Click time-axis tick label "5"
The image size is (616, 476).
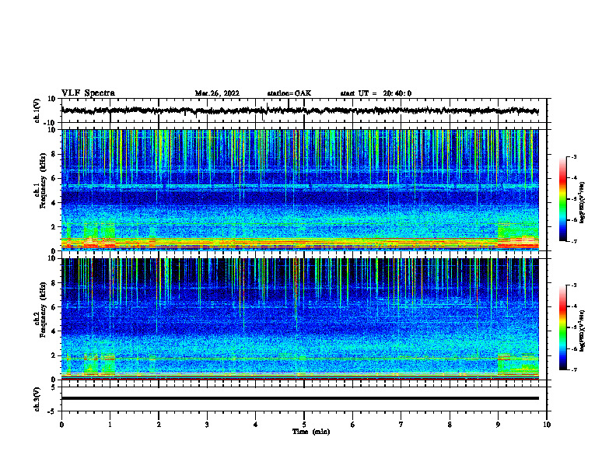304,425
